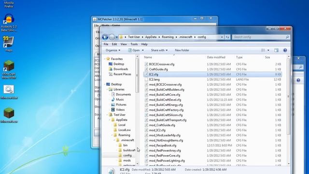Open the Explorer Edit menu
Image resolution: width=309 pixels, height=174 pixels.
point(114,44)
